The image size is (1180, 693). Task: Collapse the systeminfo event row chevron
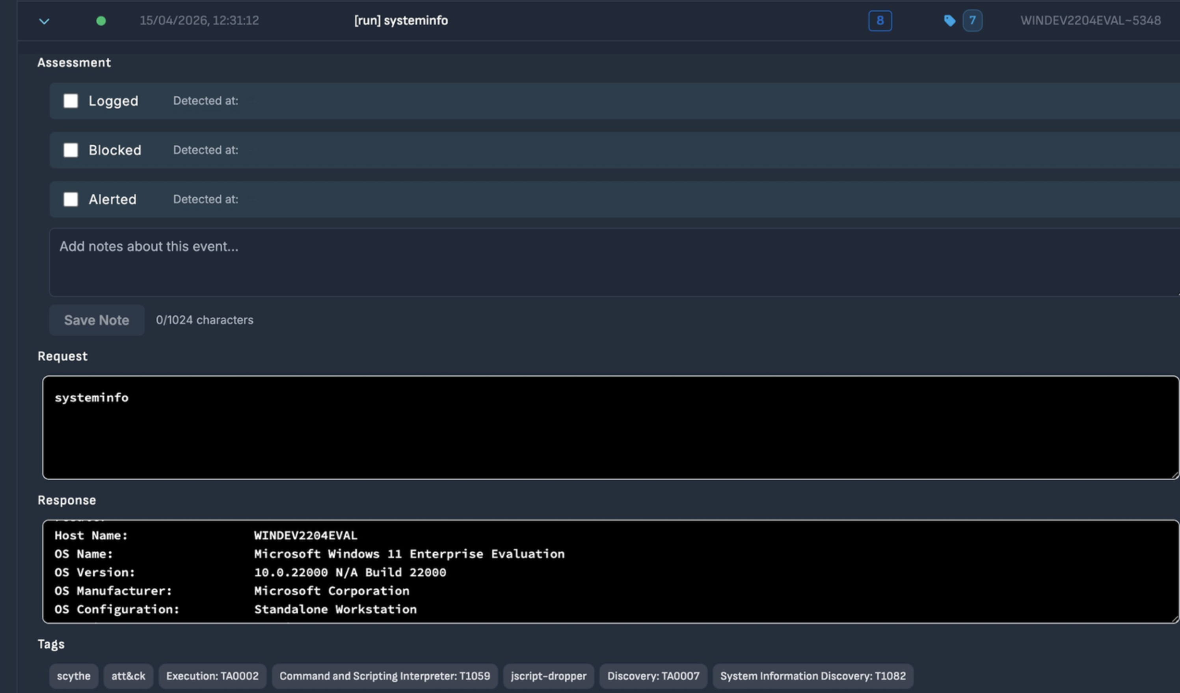[44, 21]
